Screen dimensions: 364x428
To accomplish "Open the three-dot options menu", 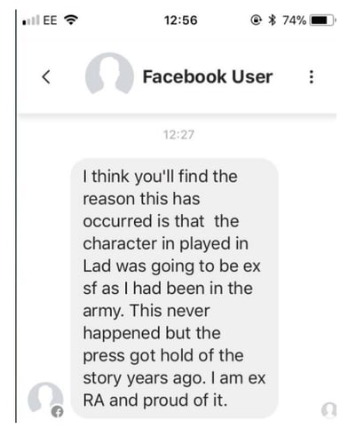I will click(x=311, y=76).
